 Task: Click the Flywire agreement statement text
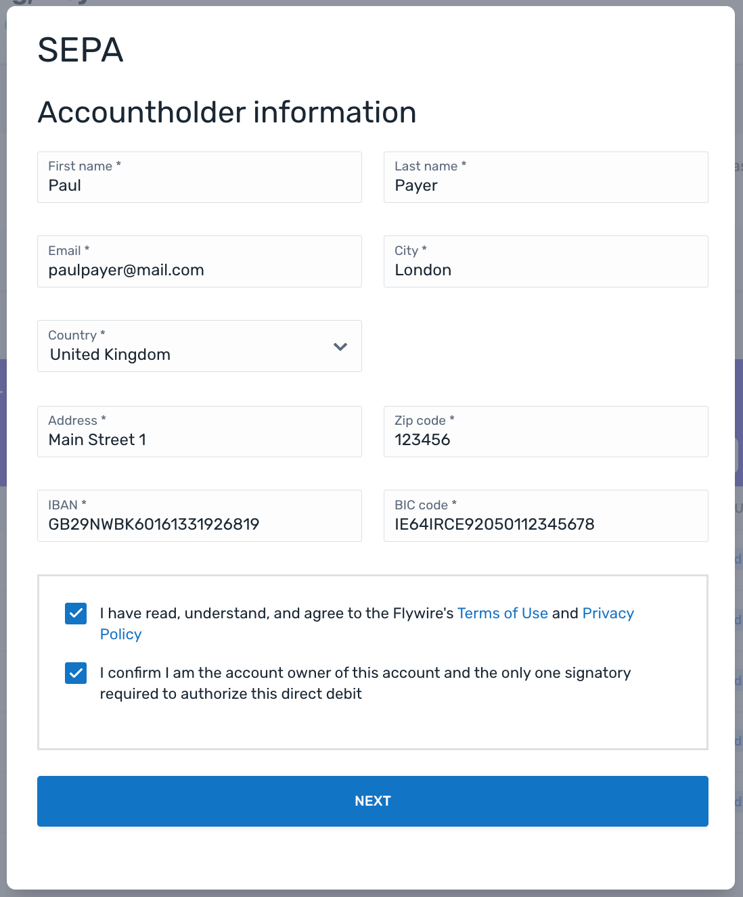coord(277,614)
